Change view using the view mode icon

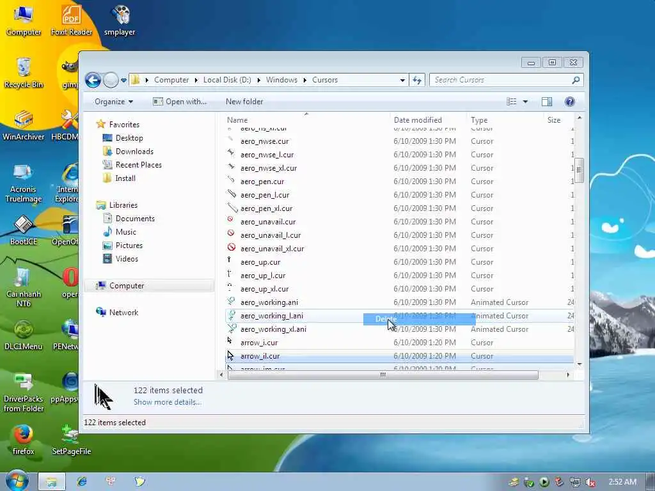pos(511,102)
